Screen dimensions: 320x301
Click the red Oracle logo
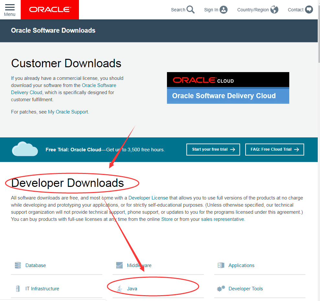(50, 10)
